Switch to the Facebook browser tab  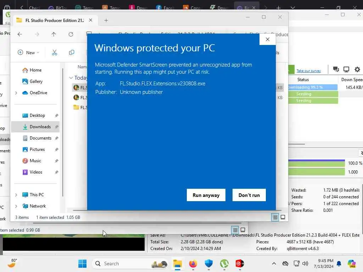(x=165, y=7)
